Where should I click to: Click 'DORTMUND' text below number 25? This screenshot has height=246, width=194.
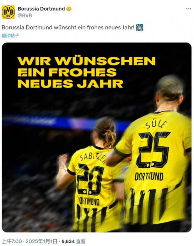(x=149, y=177)
